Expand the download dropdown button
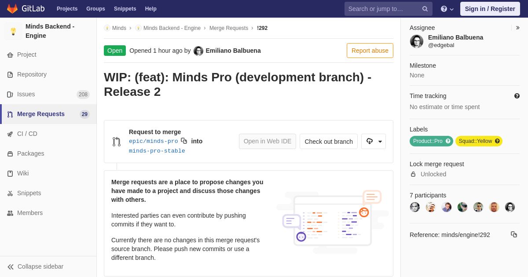The width and height of the screenshot is (528, 277). coord(374,142)
